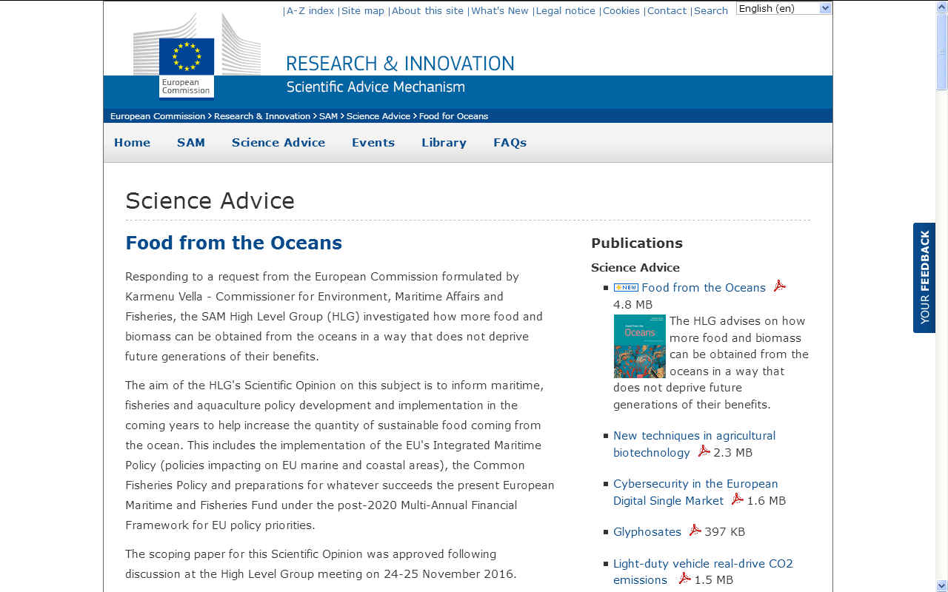
Task: Open PDF icon next to 1.5 MB
Action: [684, 578]
